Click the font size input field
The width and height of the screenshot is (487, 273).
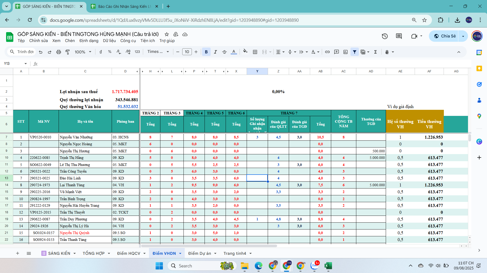pyautogui.click(x=187, y=52)
